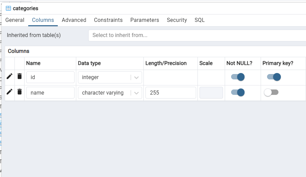Viewport: 306px width, 177px height.
Task: Open the inherit from tables selector
Action: pos(196,35)
